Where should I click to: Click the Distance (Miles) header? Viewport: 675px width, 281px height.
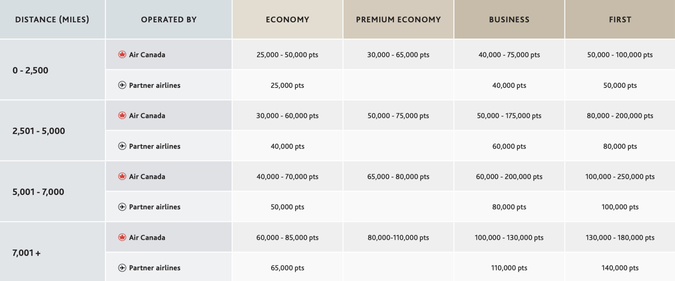click(52, 20)
